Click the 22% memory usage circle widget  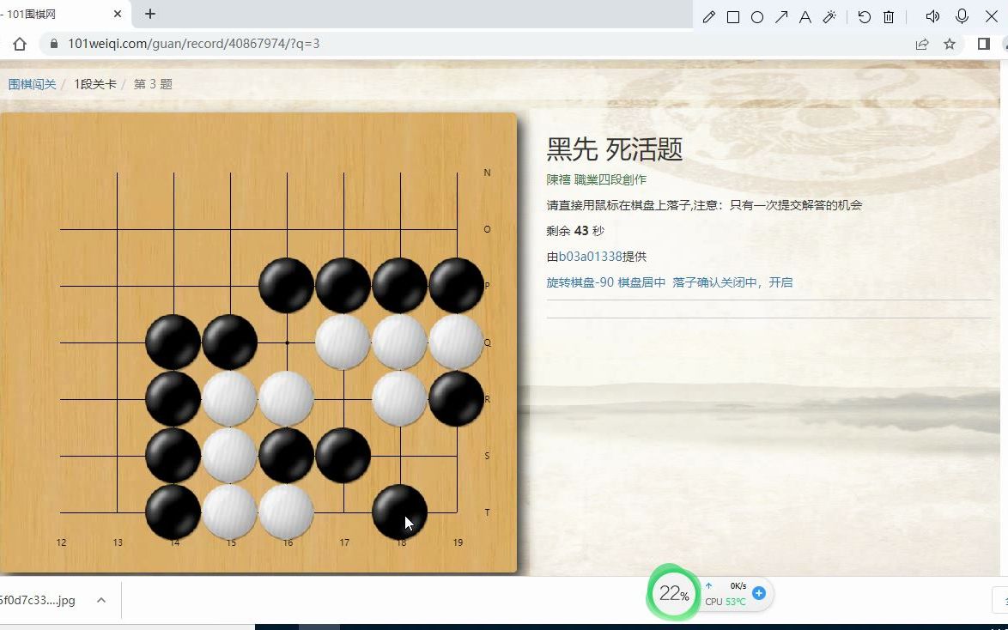pos(673,593)
